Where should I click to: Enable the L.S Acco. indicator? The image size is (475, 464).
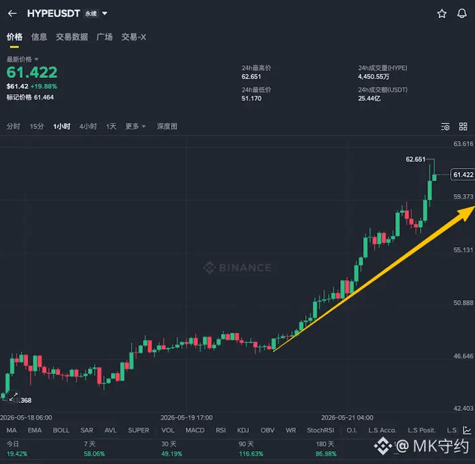click(382, 430)
